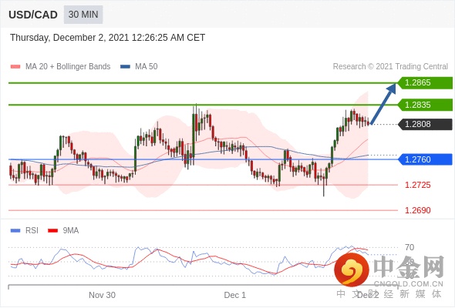This screenshot has height=308, width=455.
Task: Click the 1.2690 support level label
Action: point(417,210)
